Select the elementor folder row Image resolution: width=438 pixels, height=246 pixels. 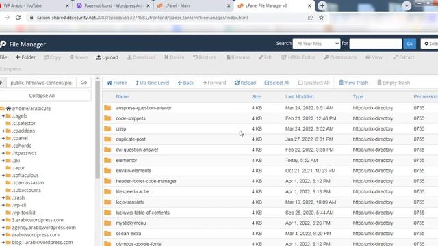click(x=270, y=160)
